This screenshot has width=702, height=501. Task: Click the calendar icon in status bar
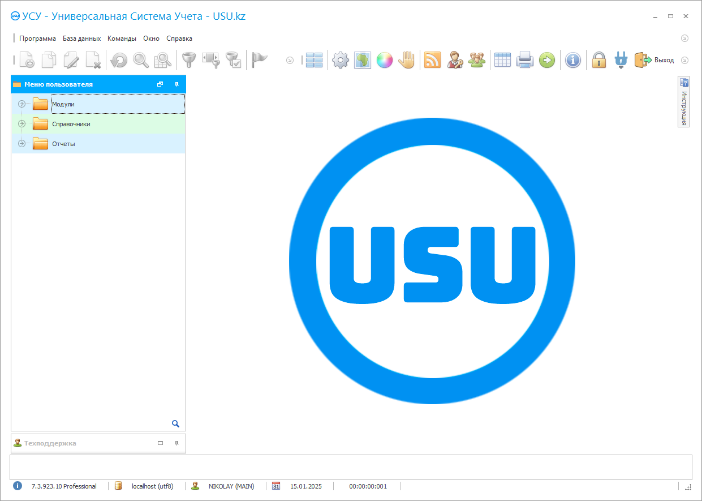click(x=276, y=486)
